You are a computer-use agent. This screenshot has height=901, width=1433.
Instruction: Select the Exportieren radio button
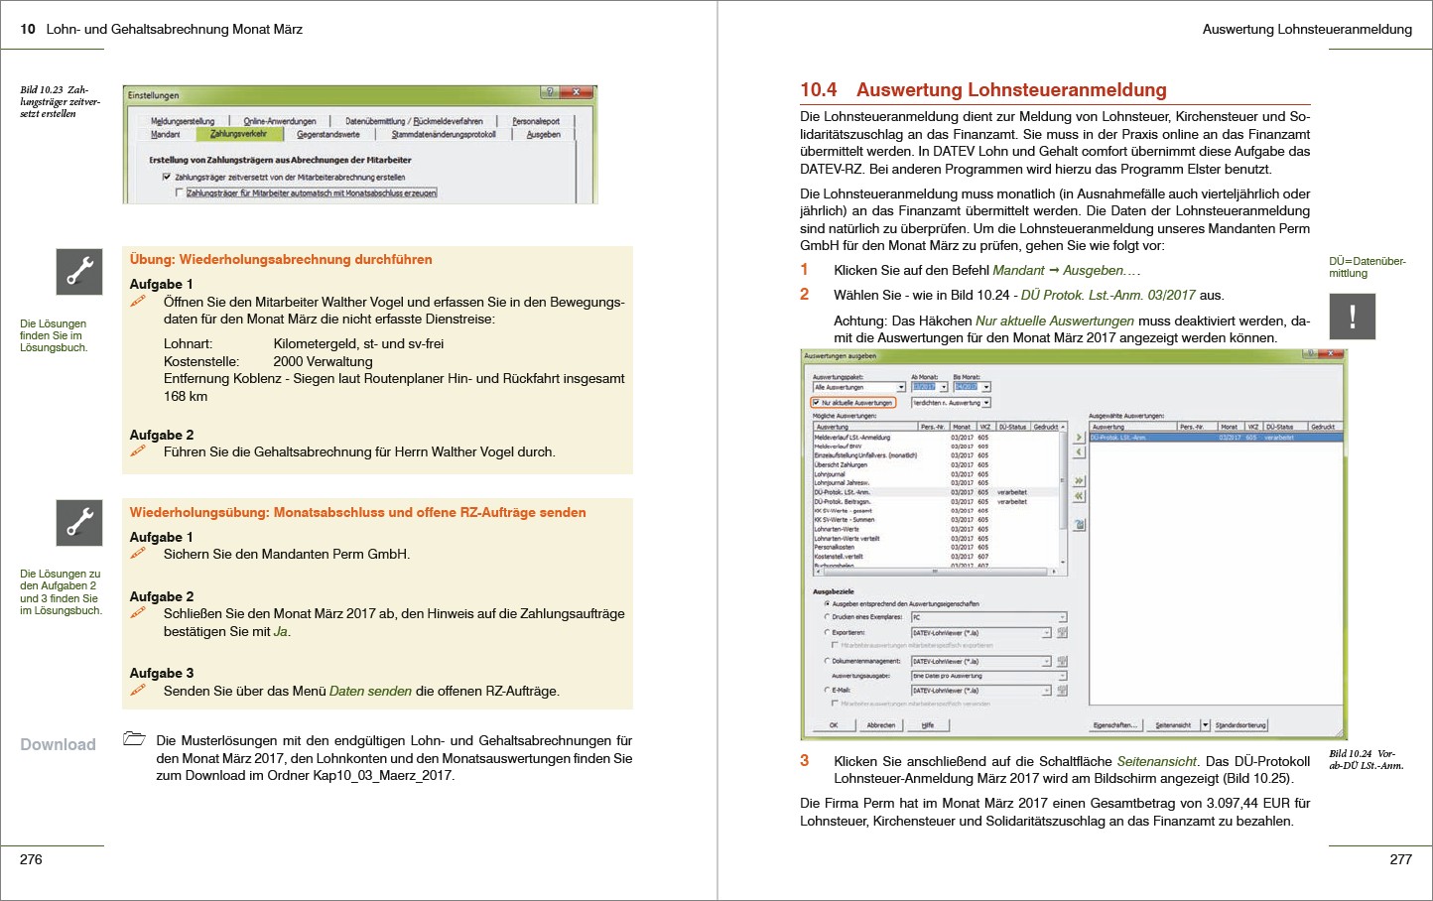coord(827,632)
